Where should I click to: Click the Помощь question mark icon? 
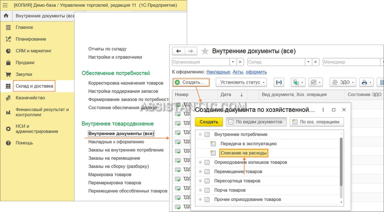pos(8,143)
